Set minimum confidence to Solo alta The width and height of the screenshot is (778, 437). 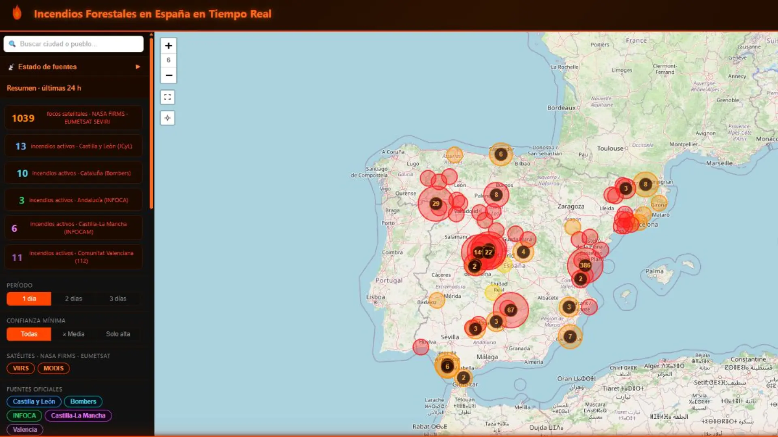[118, 334]
